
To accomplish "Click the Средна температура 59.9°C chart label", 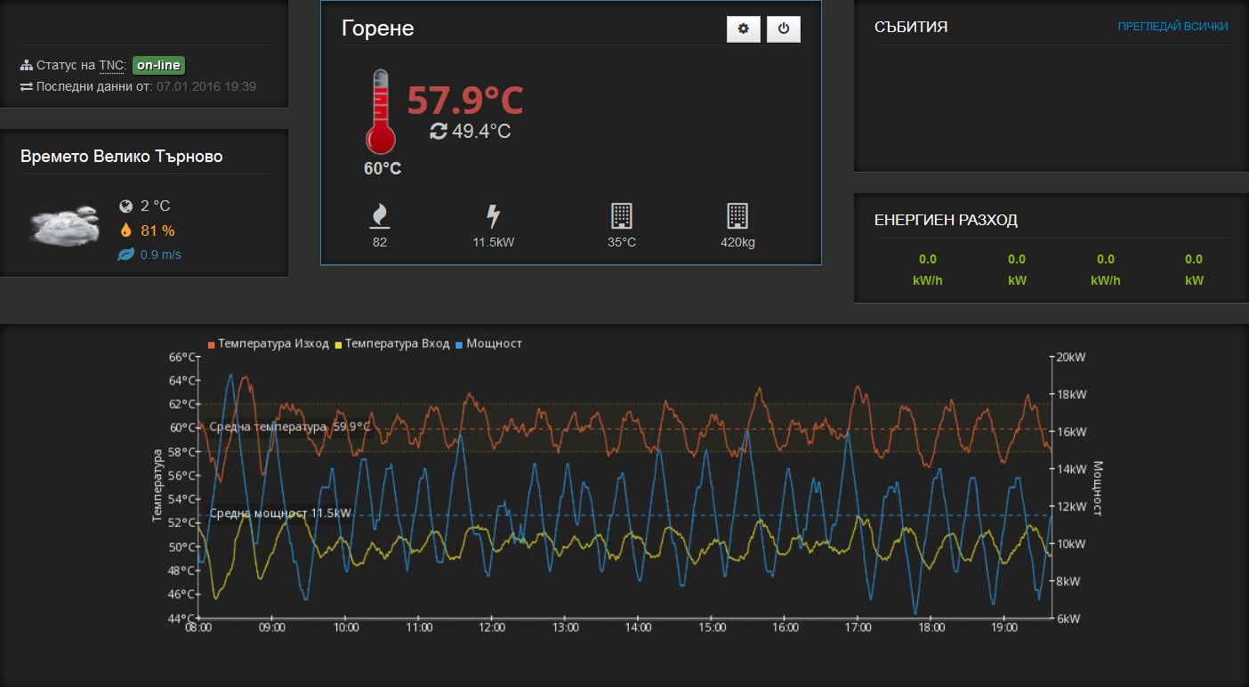I will point(289,427).
